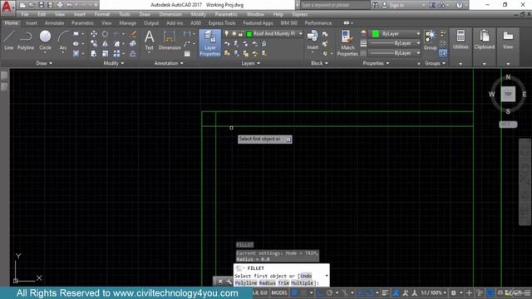This screenshot has width=532, height=299.
Task: Select the Dimension annotation tool
Action: tap(170, 41)
